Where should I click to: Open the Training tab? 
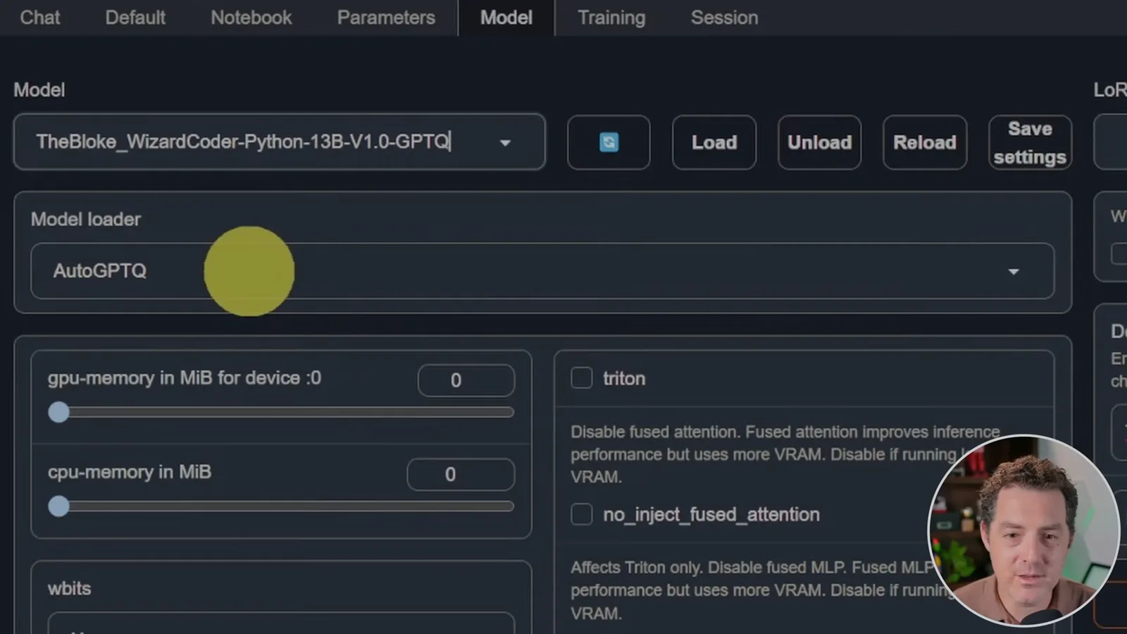point(611,18)
